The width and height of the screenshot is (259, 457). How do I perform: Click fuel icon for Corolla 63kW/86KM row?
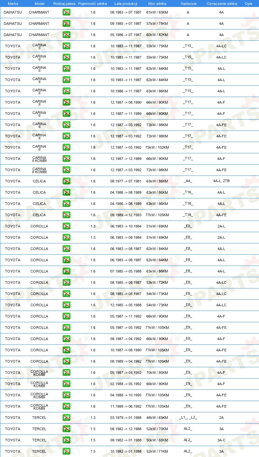pos(66,271)
